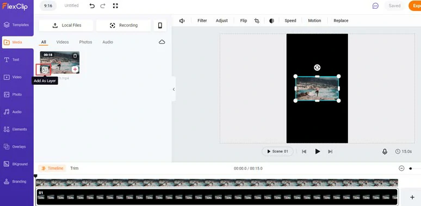
Task: Click the timeline zoom out minus button
Action: click(x=401, y=168)
